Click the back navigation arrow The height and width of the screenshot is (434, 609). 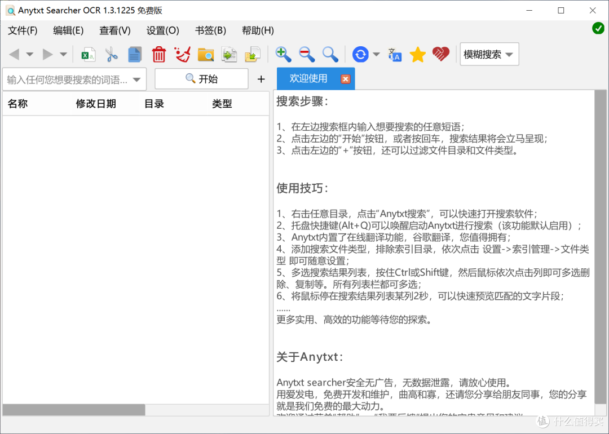pyautogui.click(x=14, y=54)
